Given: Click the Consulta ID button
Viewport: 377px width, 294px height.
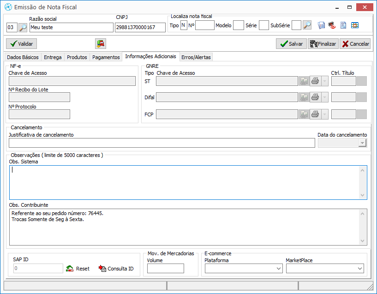Looking at the screenshot, I should 116,269.
